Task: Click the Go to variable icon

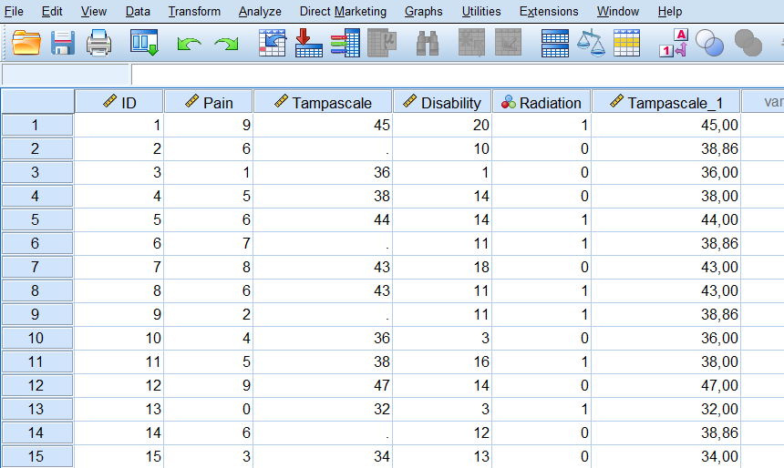Action: click(x=309, y=43)
